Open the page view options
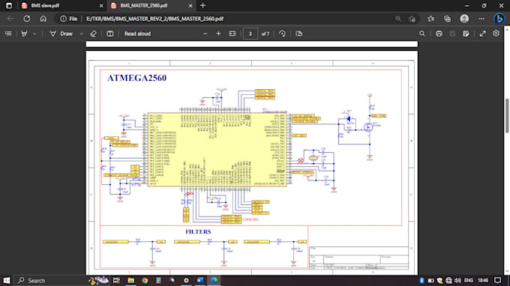Screen dimensions: 510x286 coord(299,34)
